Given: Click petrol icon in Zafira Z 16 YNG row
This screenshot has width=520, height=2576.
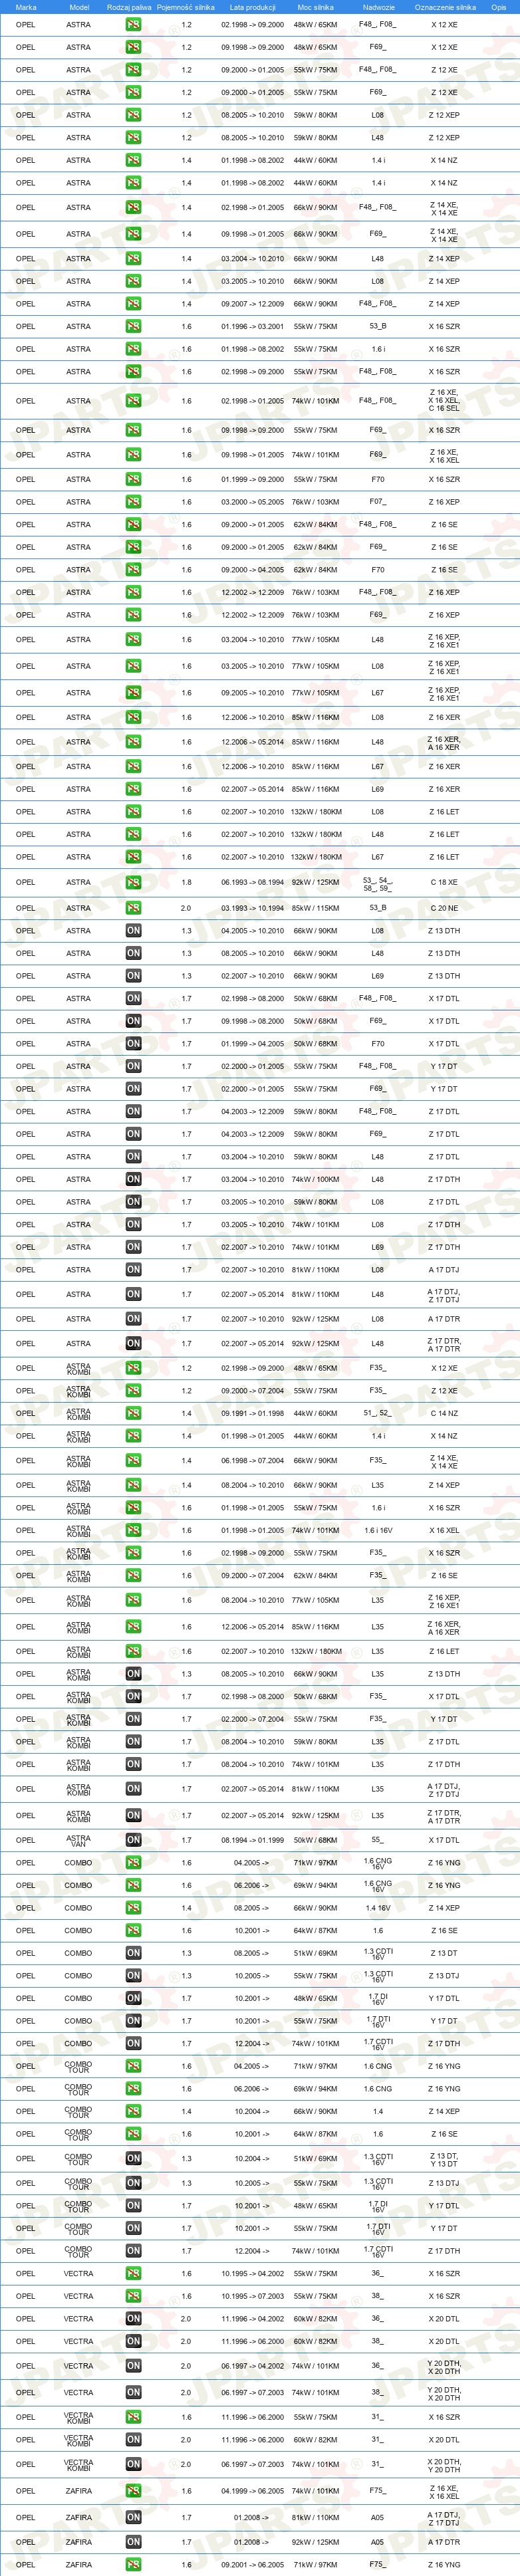Looking at the screenshot, I should pyautogui.click(x=133, y=2565).
